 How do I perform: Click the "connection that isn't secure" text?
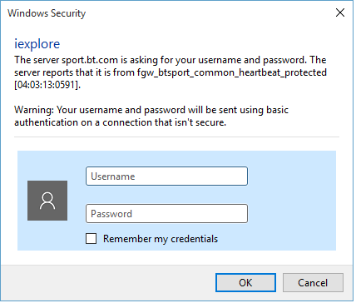[x=165, y=122]
